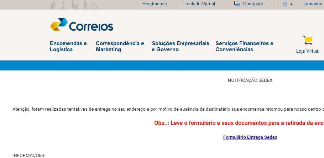Click the accessibility figures icon strip

coord(74,5)
